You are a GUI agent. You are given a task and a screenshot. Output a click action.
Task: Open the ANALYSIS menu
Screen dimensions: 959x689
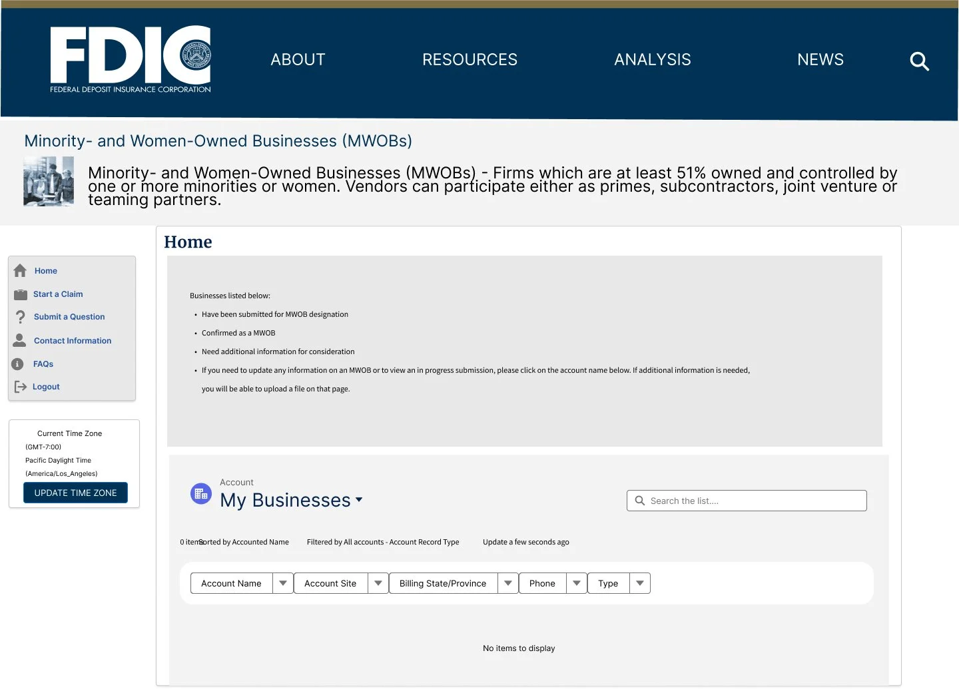pos(653,60)
